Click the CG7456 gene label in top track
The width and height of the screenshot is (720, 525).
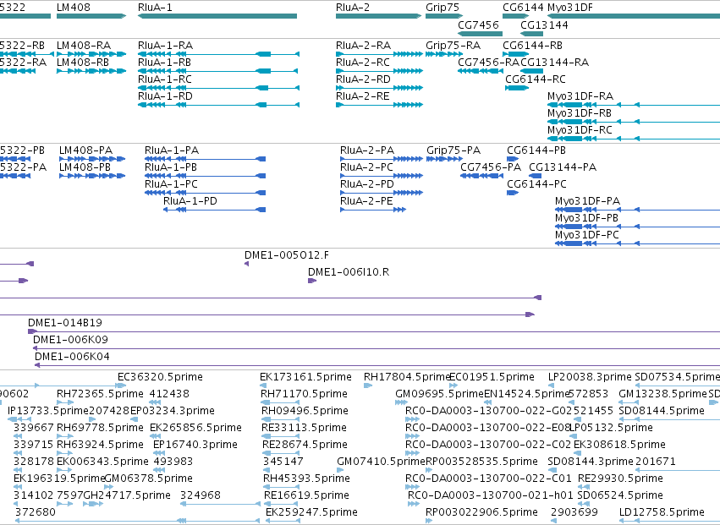478,25
